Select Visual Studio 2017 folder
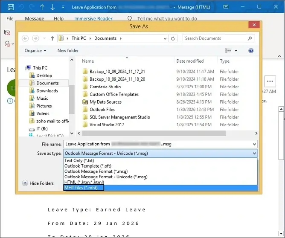The image size is (285, 238). (107, 125)
